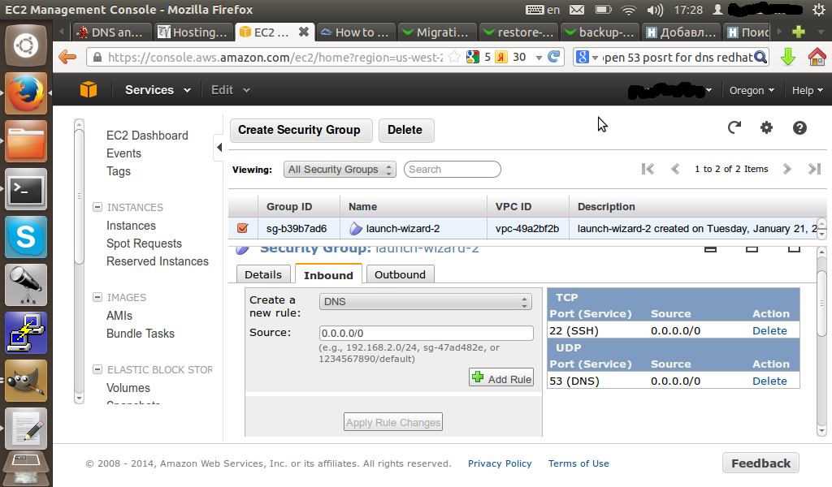Click the help question mark icon

coord(799,128)
